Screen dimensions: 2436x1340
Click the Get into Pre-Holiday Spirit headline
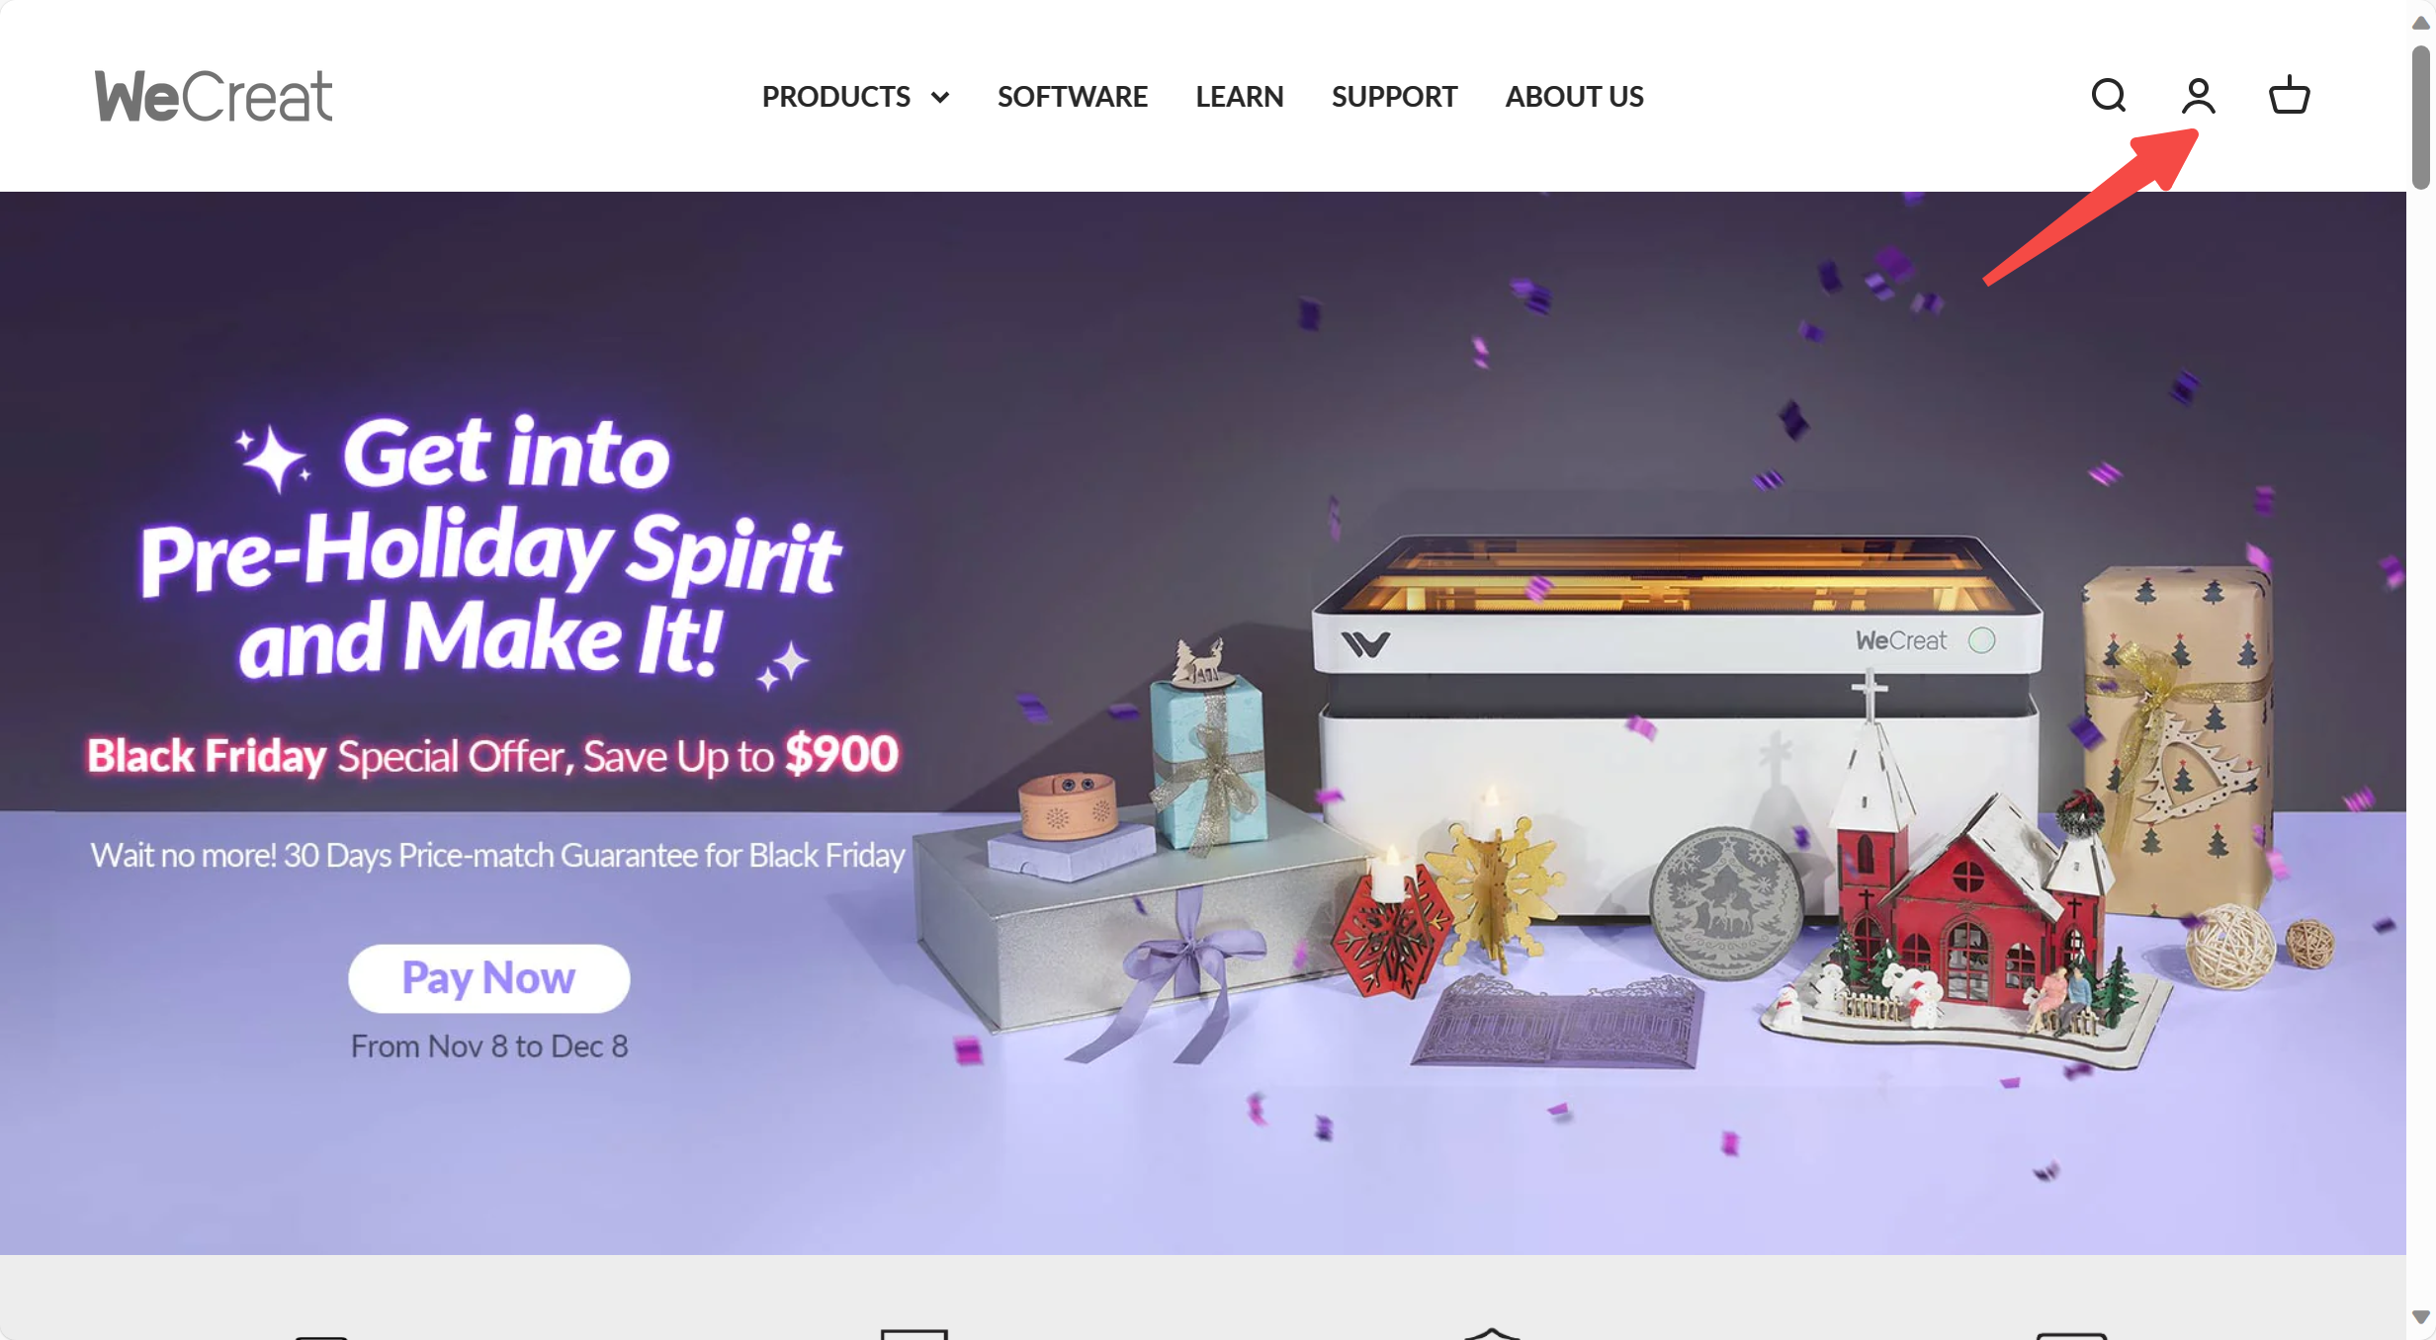[489, 546]
